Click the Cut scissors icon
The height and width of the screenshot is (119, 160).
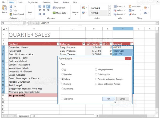tap(11, 6)
